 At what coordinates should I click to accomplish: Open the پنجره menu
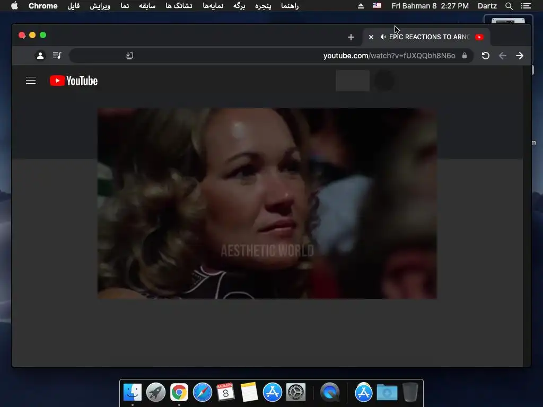(263, 6)
